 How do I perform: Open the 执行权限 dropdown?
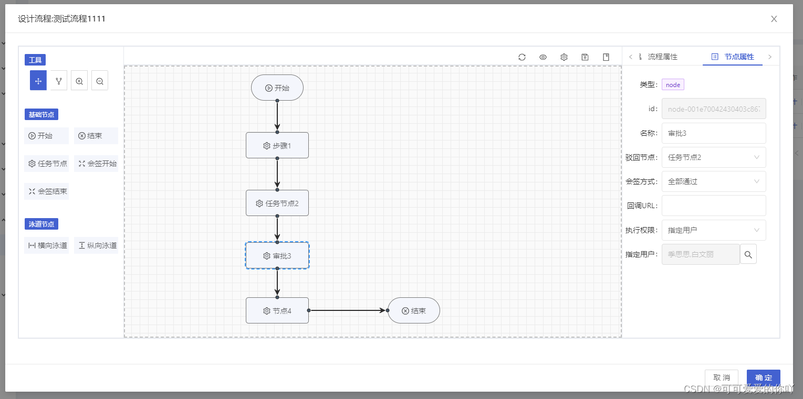tap(714, 230)
